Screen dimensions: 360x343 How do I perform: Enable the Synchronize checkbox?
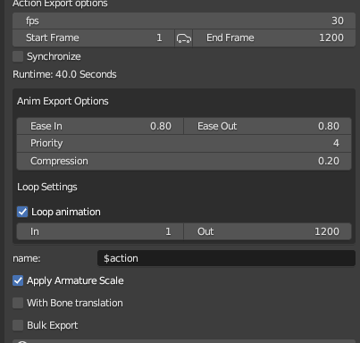click(x=18, y=56)
